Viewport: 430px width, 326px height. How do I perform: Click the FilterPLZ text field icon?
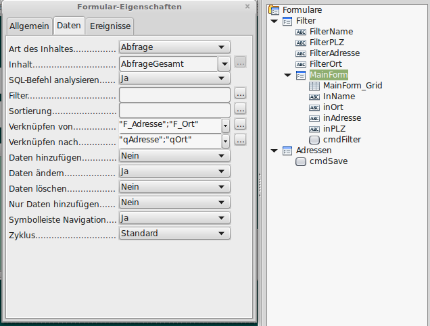[301, 43]
